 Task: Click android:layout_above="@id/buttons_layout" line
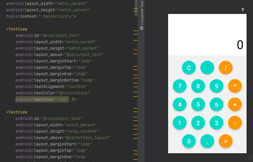(x=63, y=138)
